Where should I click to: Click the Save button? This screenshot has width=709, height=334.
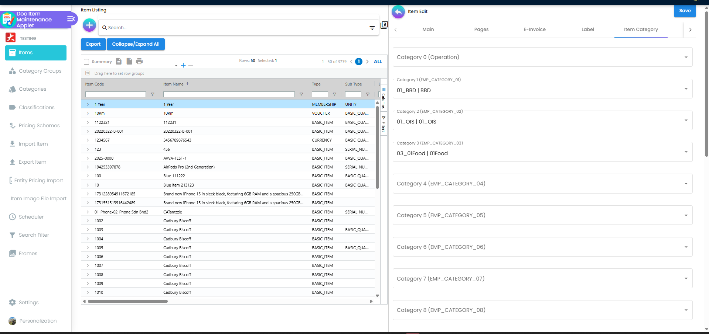coord(684,11)
